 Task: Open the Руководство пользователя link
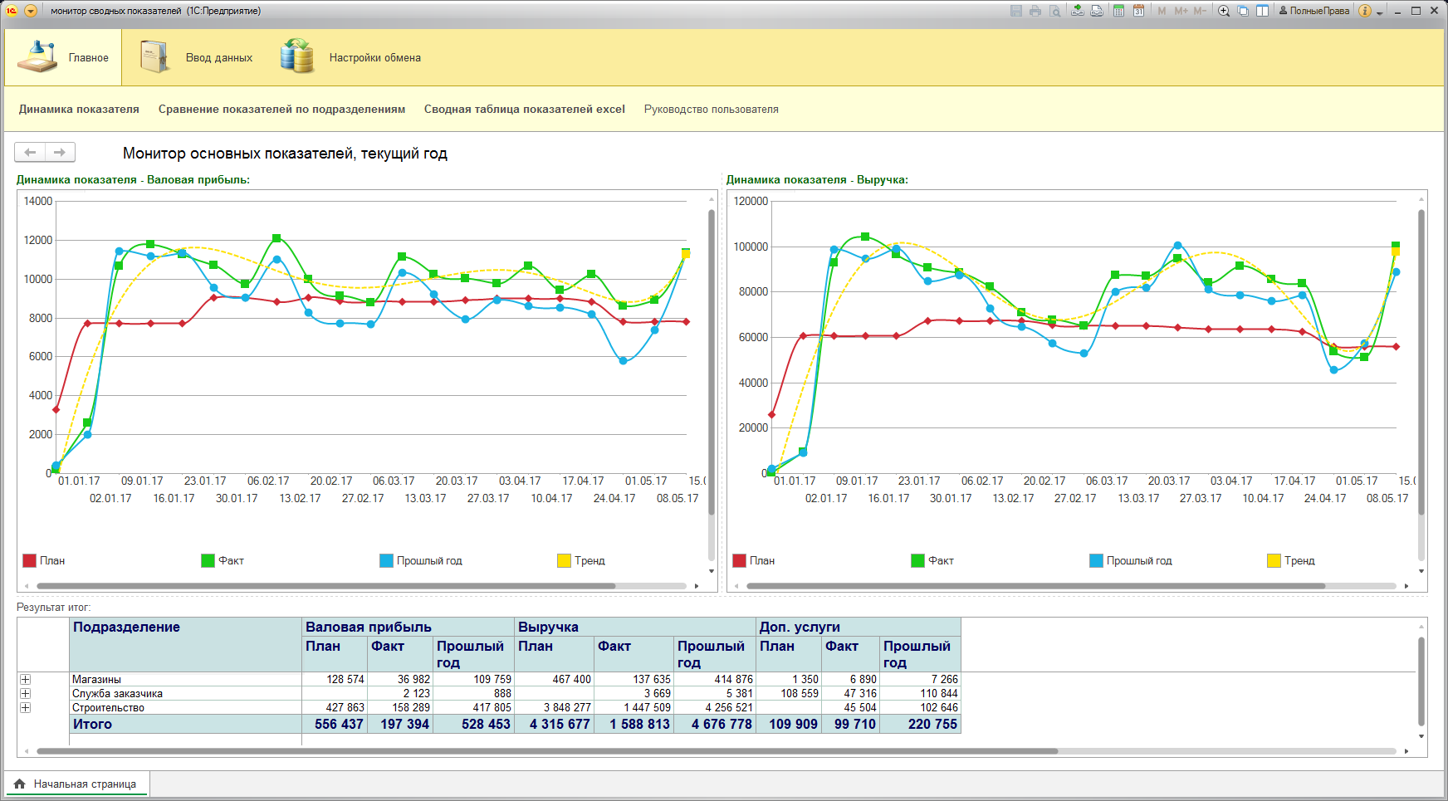coord(711,109)
